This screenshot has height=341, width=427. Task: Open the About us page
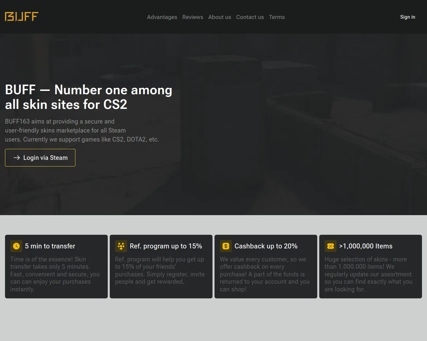pyautogui.click(x=220, y=17)
